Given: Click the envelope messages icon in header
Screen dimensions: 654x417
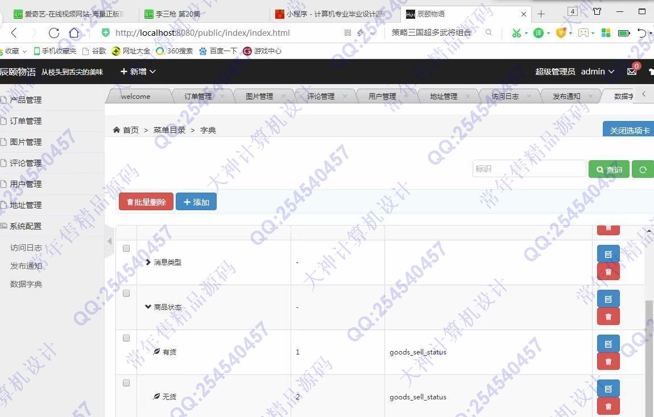Looking at the screenshot, I should (x=632, y=71).
